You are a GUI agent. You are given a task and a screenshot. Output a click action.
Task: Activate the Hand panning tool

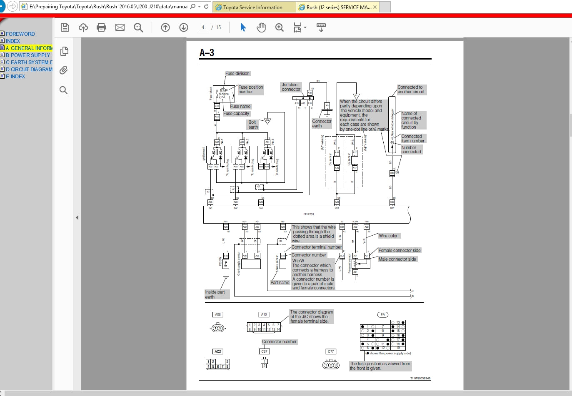[261, 27]
